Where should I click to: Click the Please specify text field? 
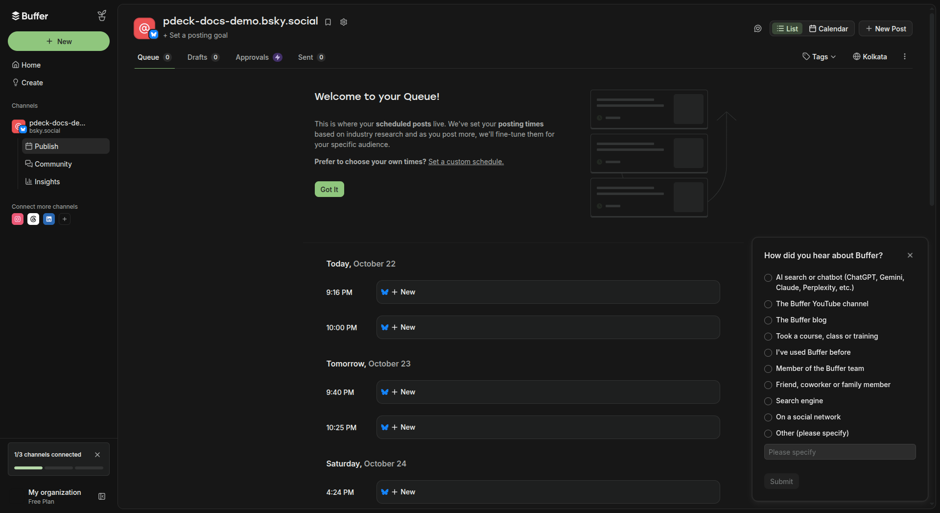point(840,452)
